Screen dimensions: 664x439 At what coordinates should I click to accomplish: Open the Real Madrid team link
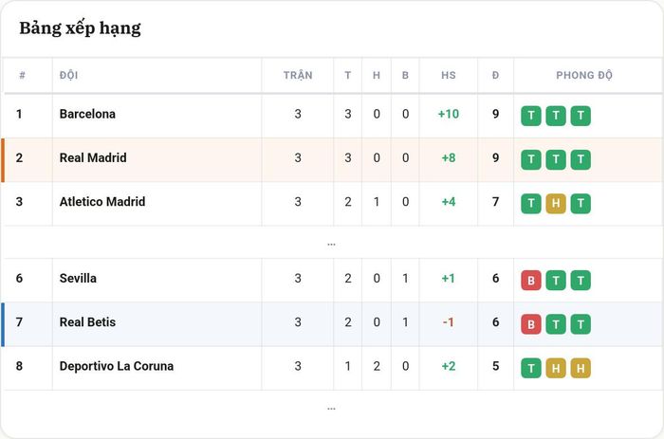pos(93,158)
